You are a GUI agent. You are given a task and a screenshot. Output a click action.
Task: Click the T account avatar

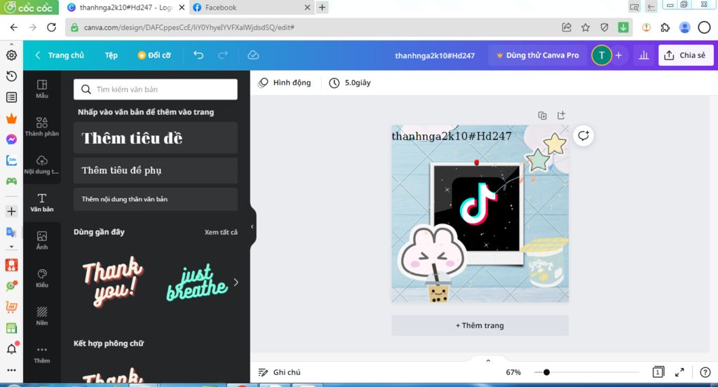pos(601,55)
